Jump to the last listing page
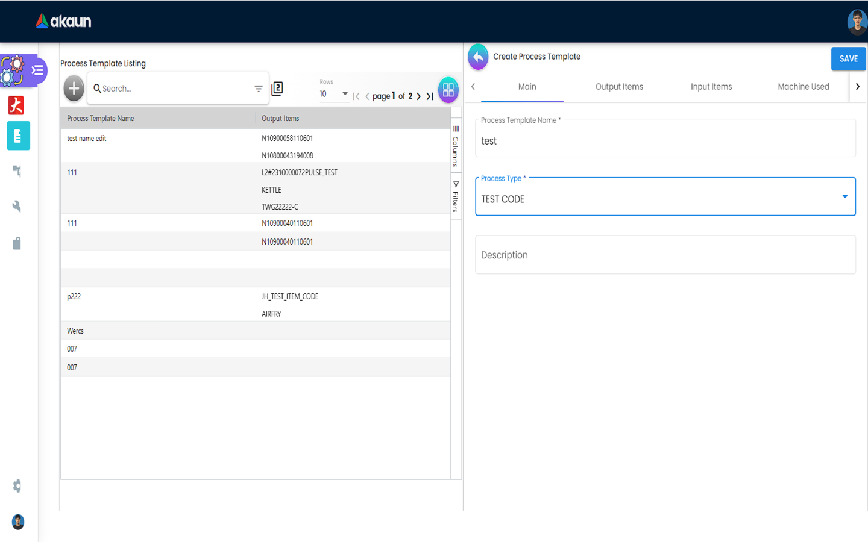This screenshot has width=868, height=542. click(x=430, y=96)
